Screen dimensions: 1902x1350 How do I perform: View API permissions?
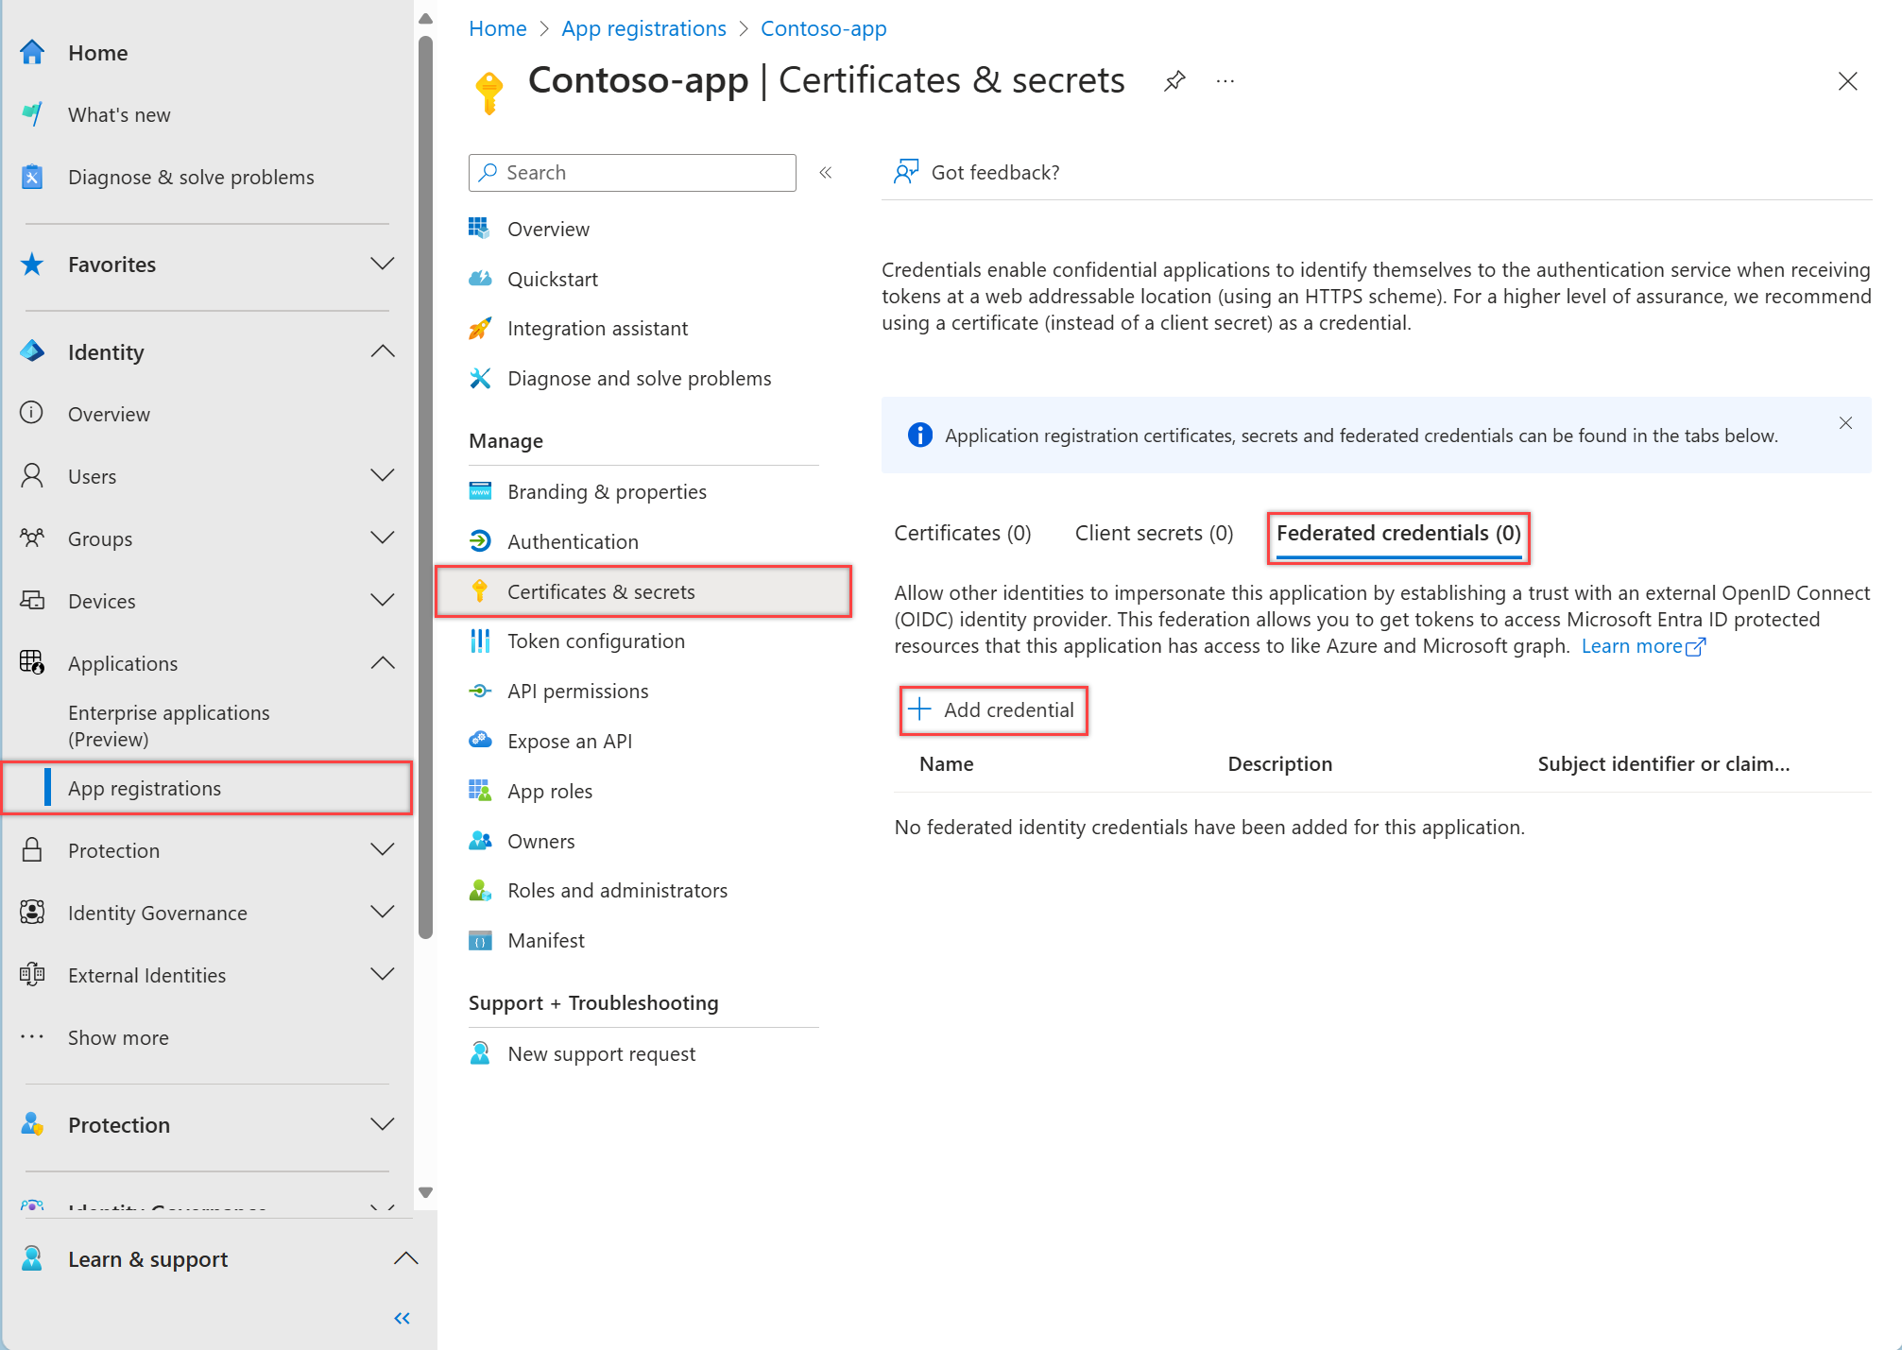pos(577,691)
